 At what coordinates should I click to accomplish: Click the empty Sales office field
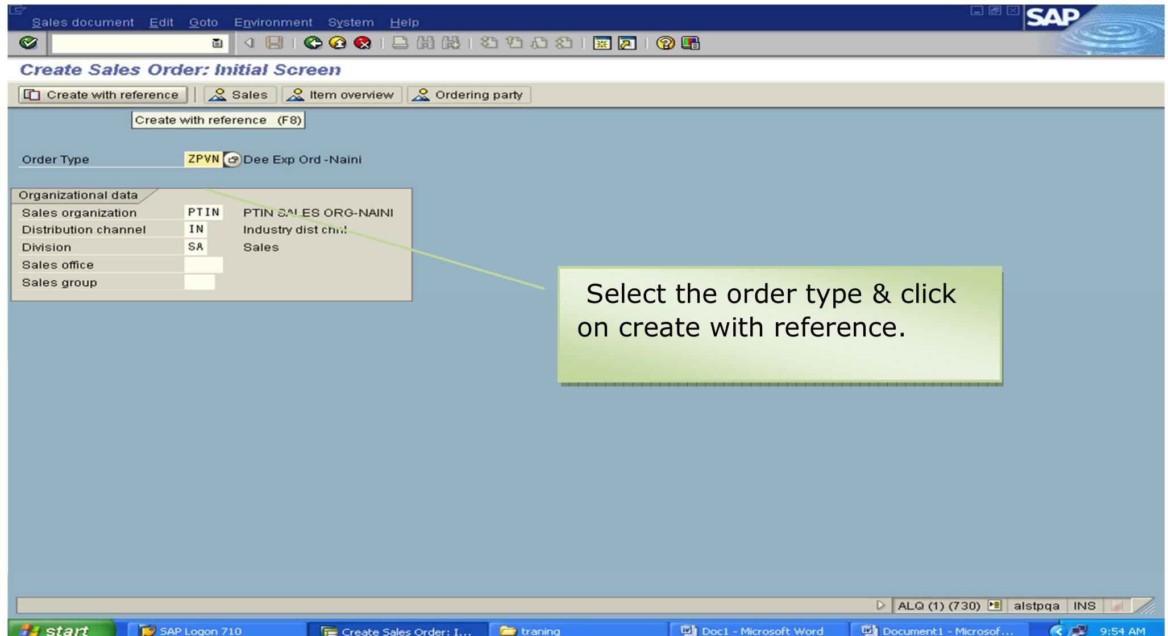click(203, 265)
